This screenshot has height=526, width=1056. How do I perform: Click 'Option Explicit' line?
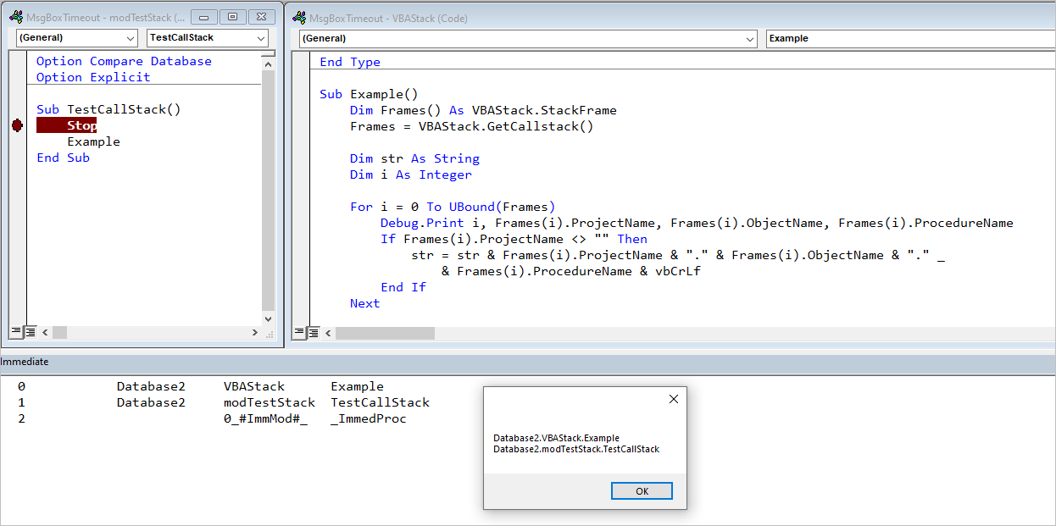[x=93, y=77]
